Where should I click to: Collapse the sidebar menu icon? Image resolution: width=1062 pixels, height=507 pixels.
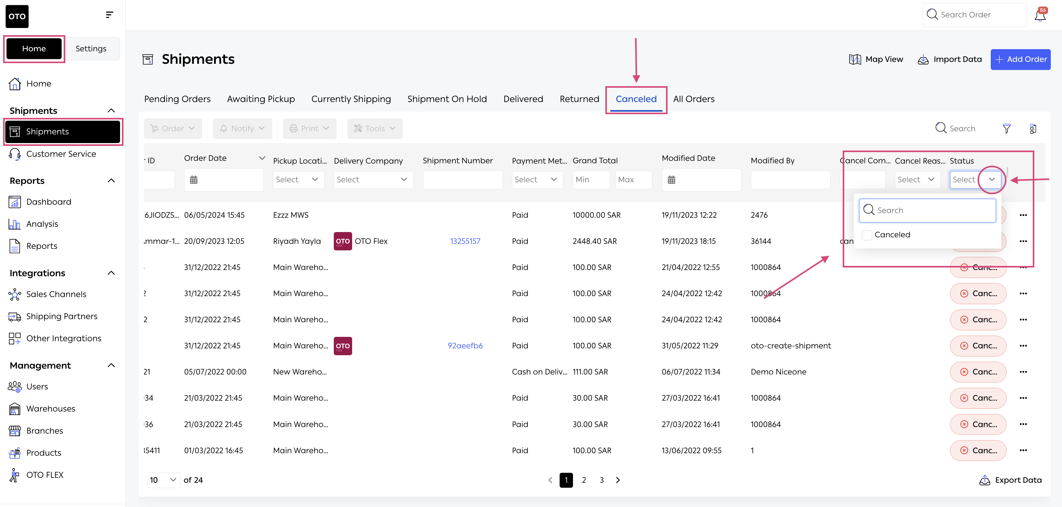click(x=109, y=15)
